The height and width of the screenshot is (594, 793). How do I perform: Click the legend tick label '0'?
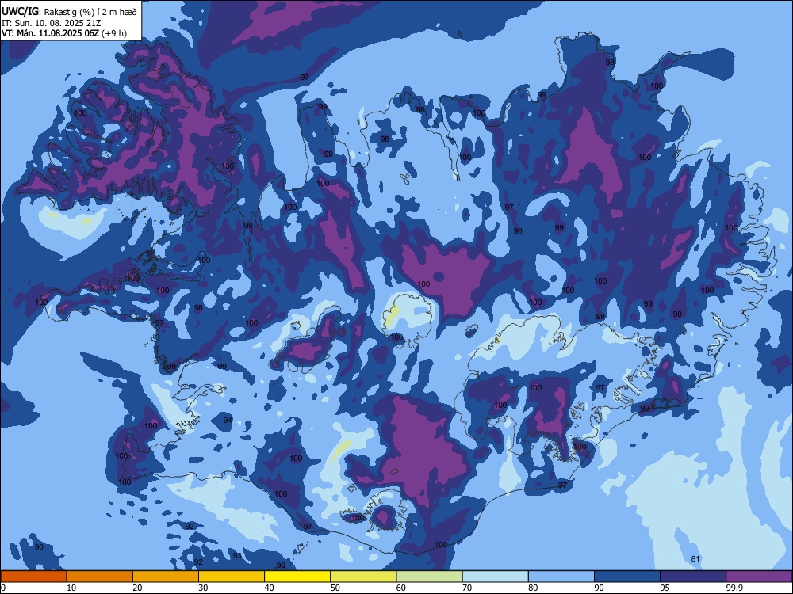pyautogui.click(x=3, y=588)
